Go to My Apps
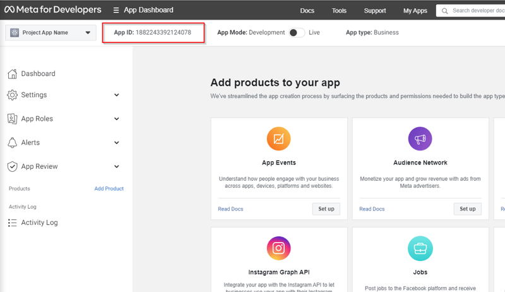Viewport: 505px width, 292px height. click(x=415, y=11)
